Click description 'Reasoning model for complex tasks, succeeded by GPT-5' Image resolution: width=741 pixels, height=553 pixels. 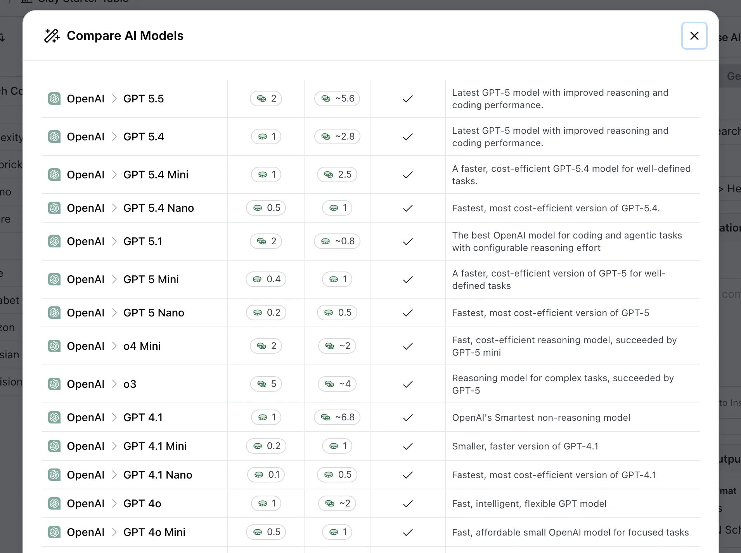click(x=563, y=384)
